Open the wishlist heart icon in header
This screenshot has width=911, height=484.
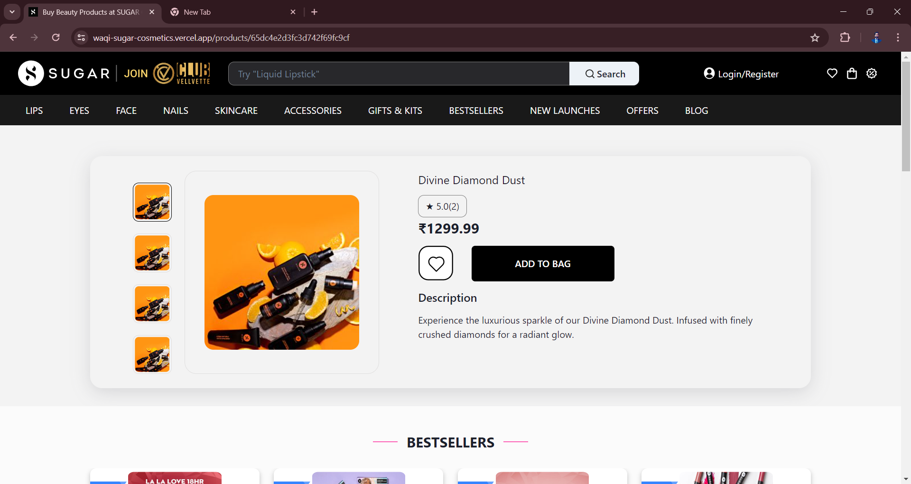pyautogui.click(x=832, y=74)
